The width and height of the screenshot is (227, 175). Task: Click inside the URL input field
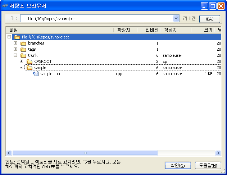pyautogui.click(x=97, y=18)
